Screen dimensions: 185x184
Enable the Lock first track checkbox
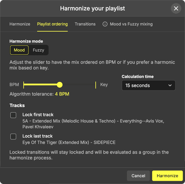(x=13, y=115)
